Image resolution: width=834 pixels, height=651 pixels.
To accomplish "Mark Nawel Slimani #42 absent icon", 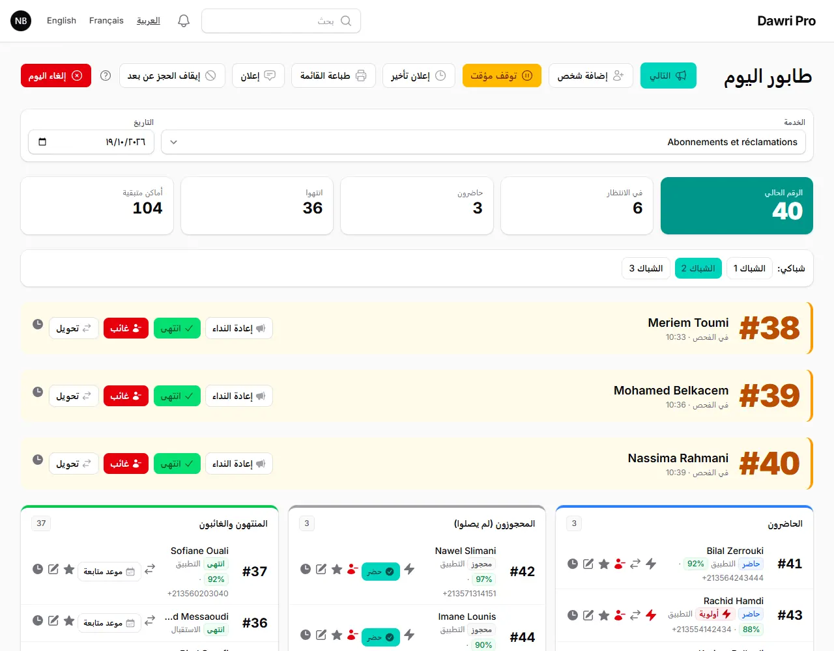I will tap(352, 569).
